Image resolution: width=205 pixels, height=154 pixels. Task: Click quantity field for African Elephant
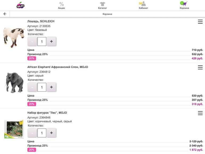(42, 87)
